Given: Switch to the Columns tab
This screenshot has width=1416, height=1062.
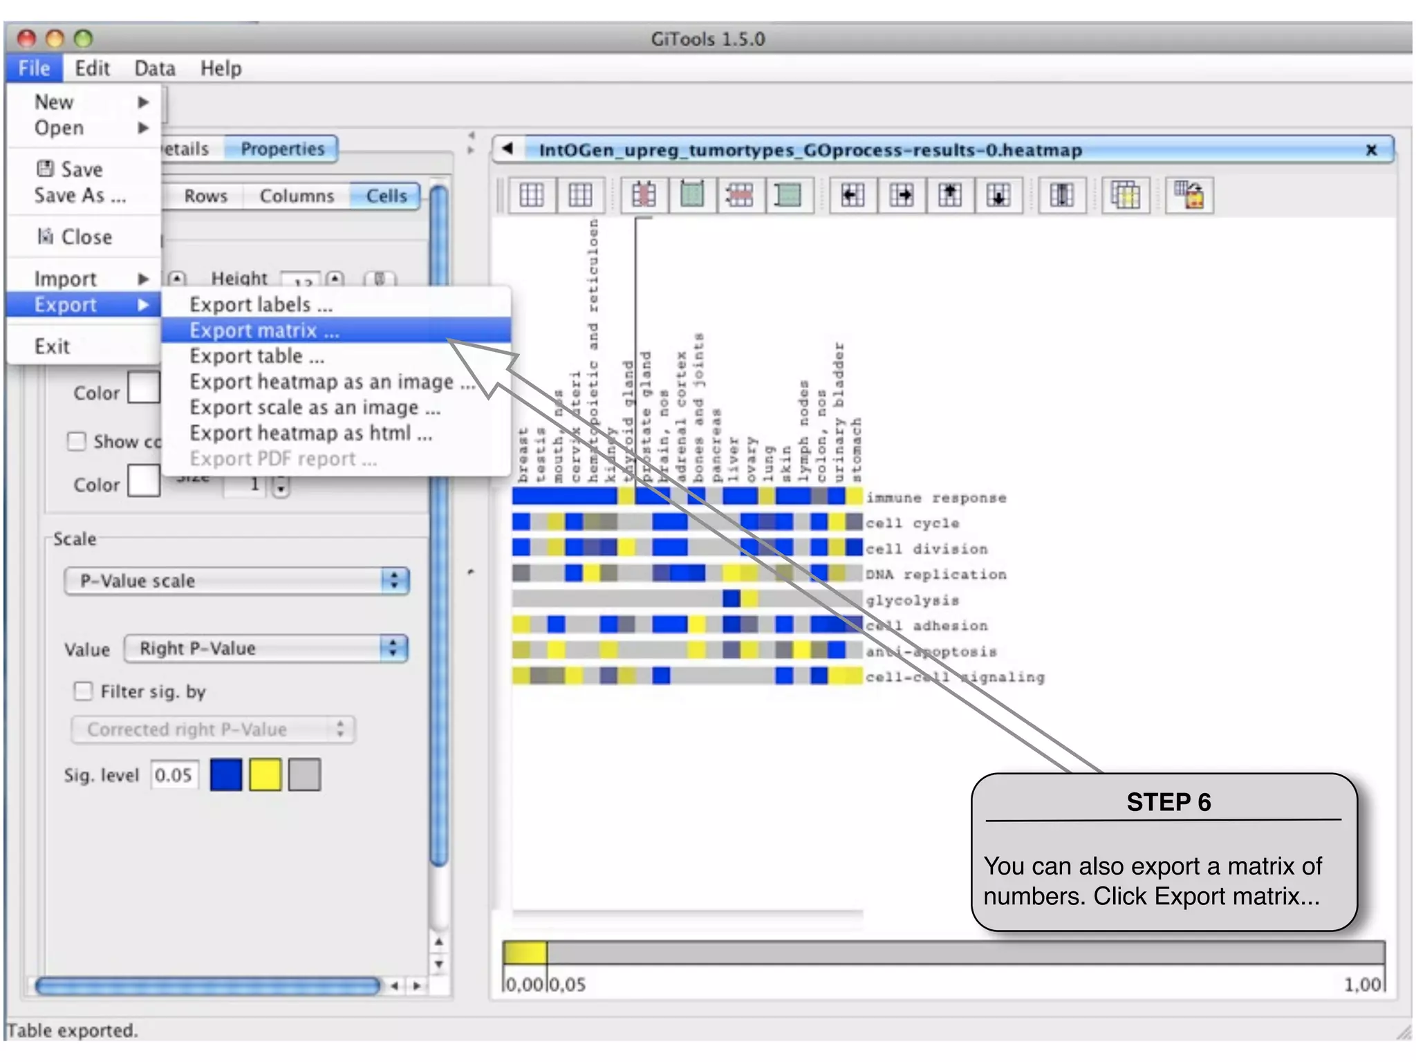Looking at the screenshot, I should (297, 196).
